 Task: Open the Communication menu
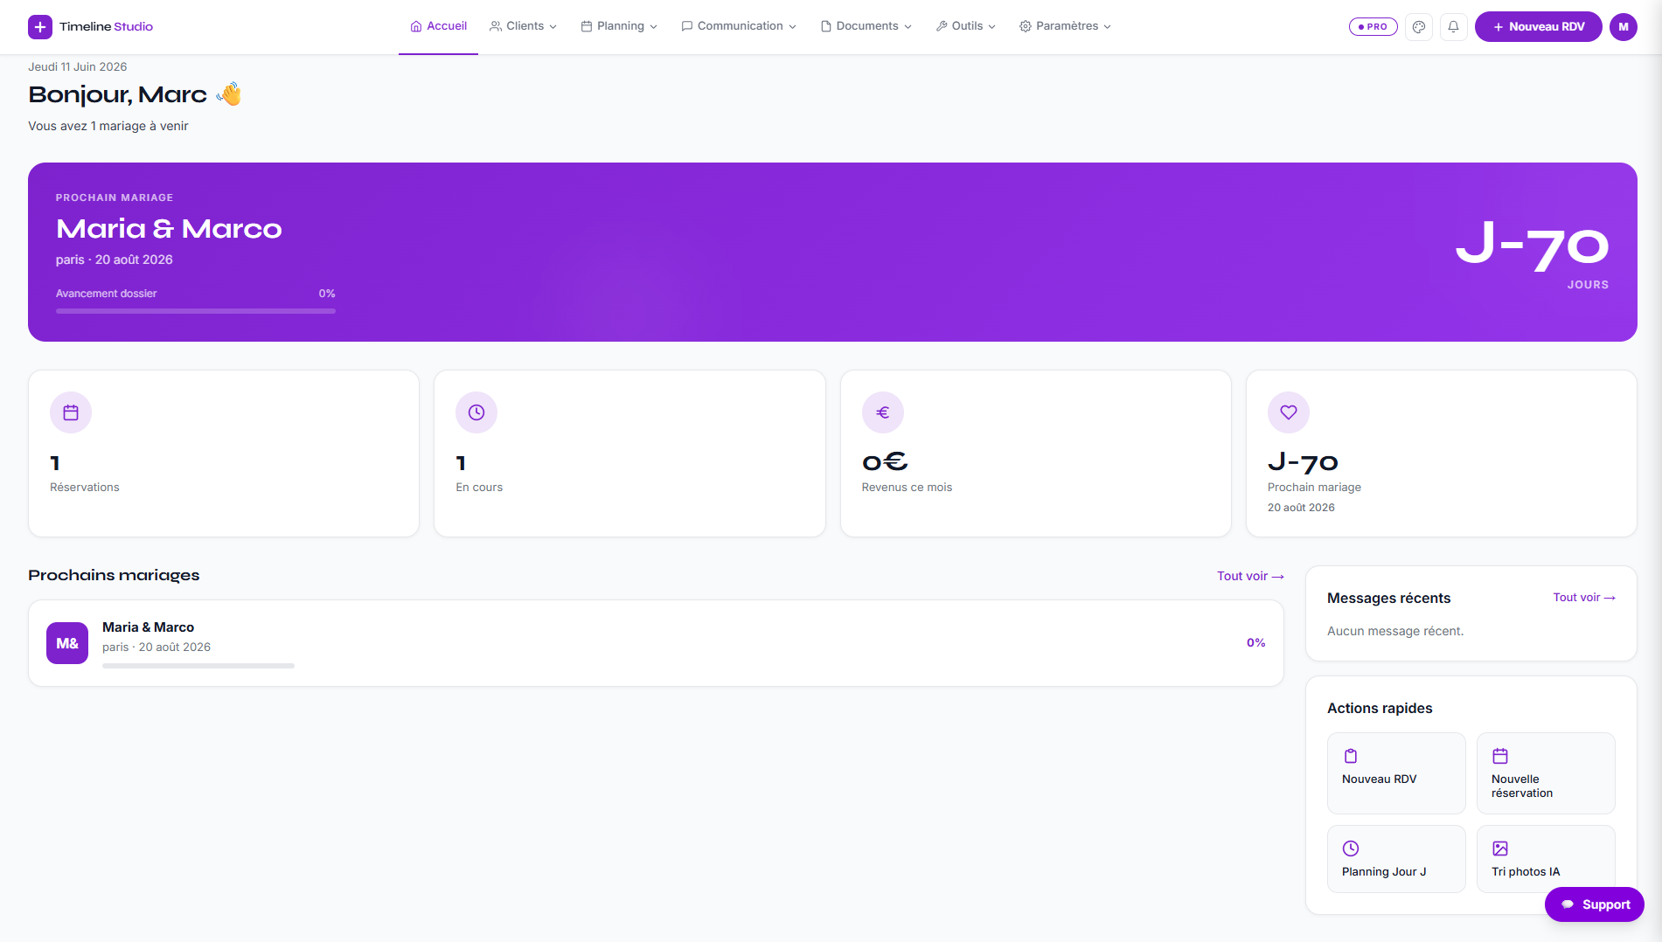[739, 26]
